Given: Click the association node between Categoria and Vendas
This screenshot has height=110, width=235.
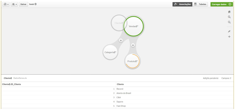Looking at the screenshot, I should tap(121, 40).
